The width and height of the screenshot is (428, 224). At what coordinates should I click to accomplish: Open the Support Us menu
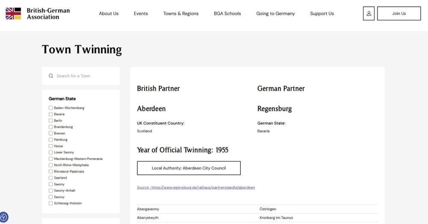pos(322,14)
